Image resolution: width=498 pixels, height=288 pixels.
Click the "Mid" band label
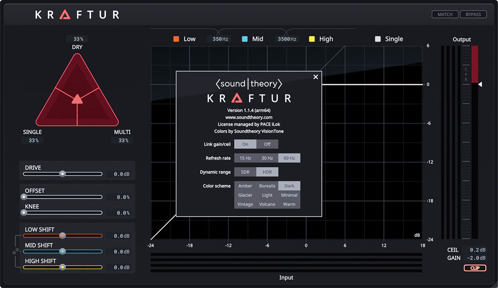click(258, 39)
